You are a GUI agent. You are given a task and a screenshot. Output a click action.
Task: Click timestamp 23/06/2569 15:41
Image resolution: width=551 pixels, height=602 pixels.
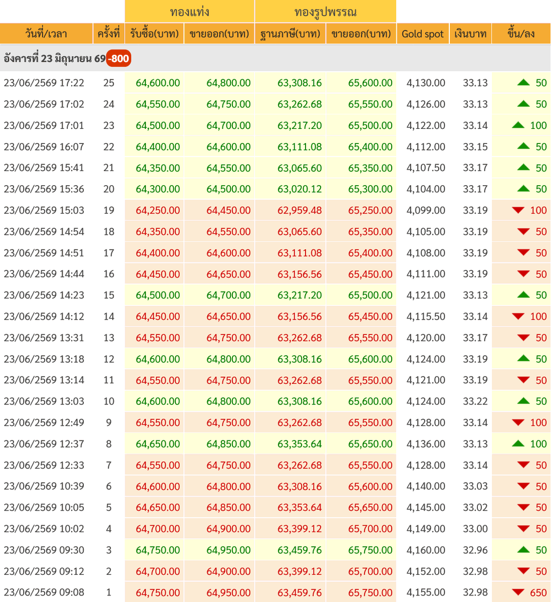[x=44, y=168]
